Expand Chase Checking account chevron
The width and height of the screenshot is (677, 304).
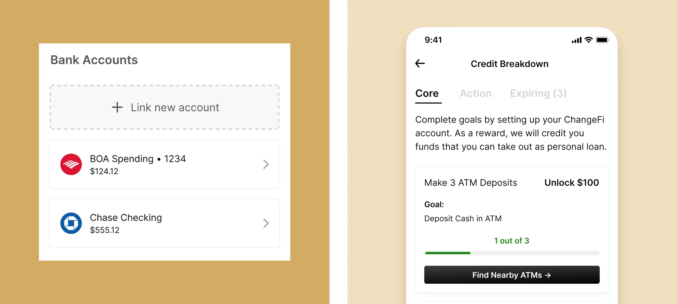pos(266,223)
